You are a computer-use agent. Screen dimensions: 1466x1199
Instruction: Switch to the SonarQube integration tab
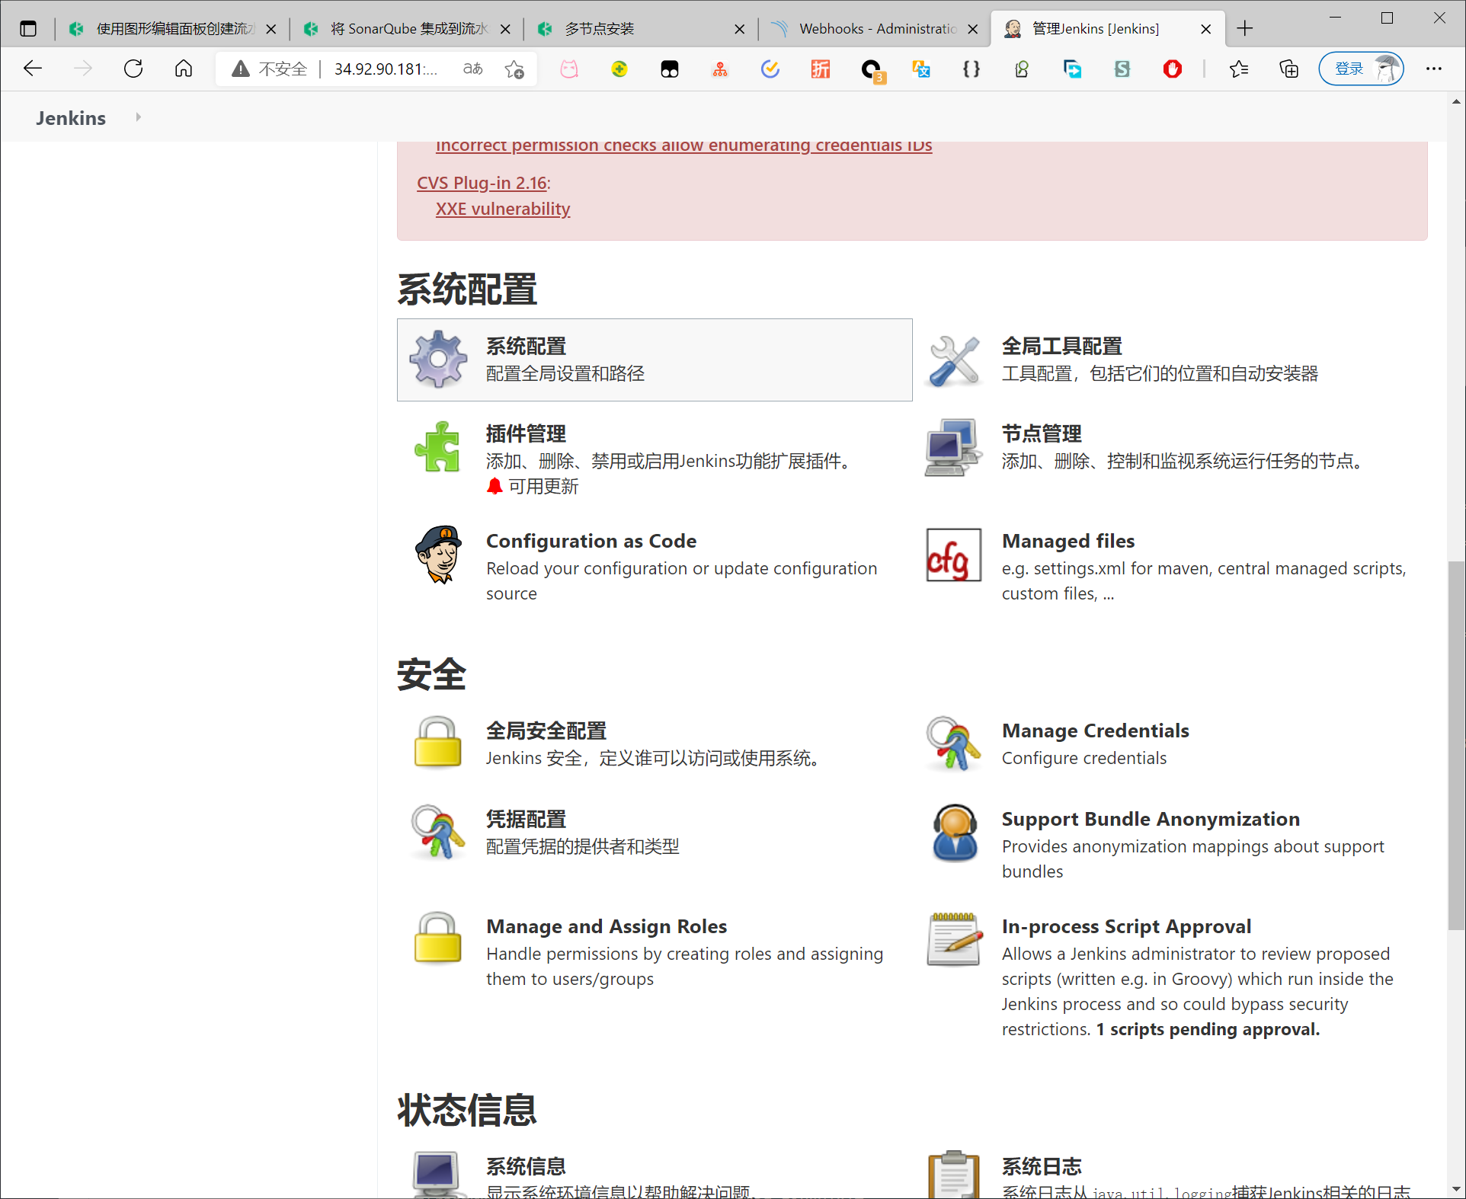408,29
